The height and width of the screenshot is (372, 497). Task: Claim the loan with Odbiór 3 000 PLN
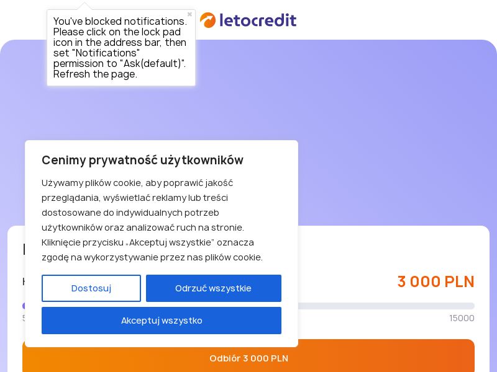pyautogui.click(x=248, y=358)
